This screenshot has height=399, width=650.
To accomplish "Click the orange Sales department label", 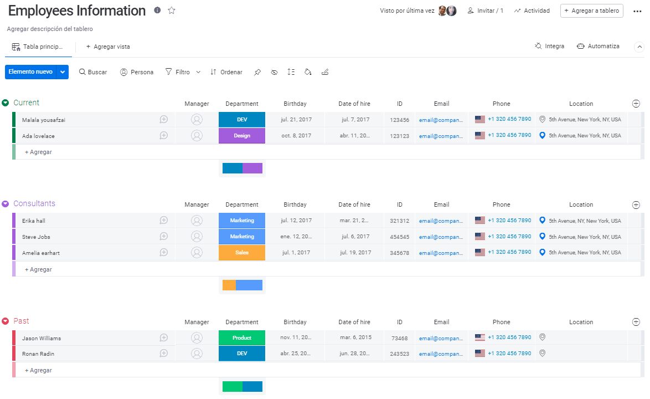I will pyautogui.click(x=242, y=253).
